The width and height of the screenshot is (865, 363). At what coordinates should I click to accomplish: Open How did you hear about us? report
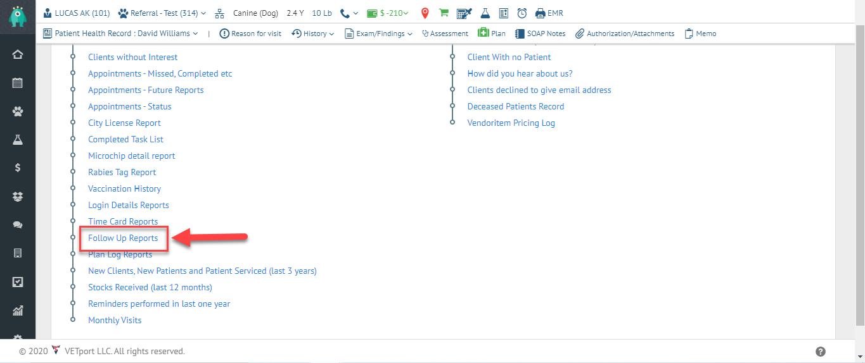(x=520, y=73)
